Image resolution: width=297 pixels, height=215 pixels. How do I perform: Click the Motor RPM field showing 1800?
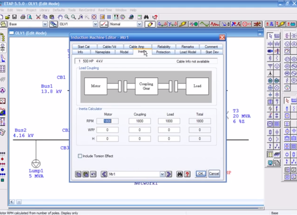[107, 121]
